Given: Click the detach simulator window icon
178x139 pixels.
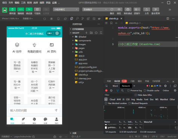Looking at the screenshot, I should coord(65,19).
